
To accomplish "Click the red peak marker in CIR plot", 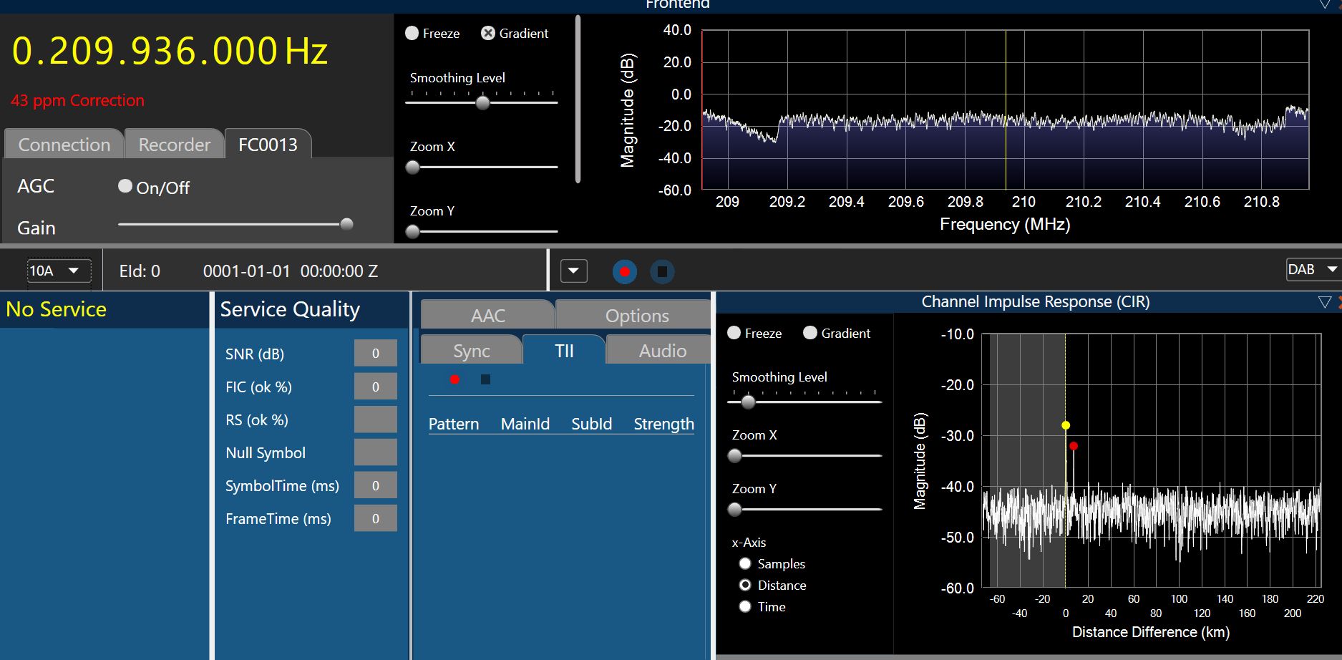I will (1074, 446).
